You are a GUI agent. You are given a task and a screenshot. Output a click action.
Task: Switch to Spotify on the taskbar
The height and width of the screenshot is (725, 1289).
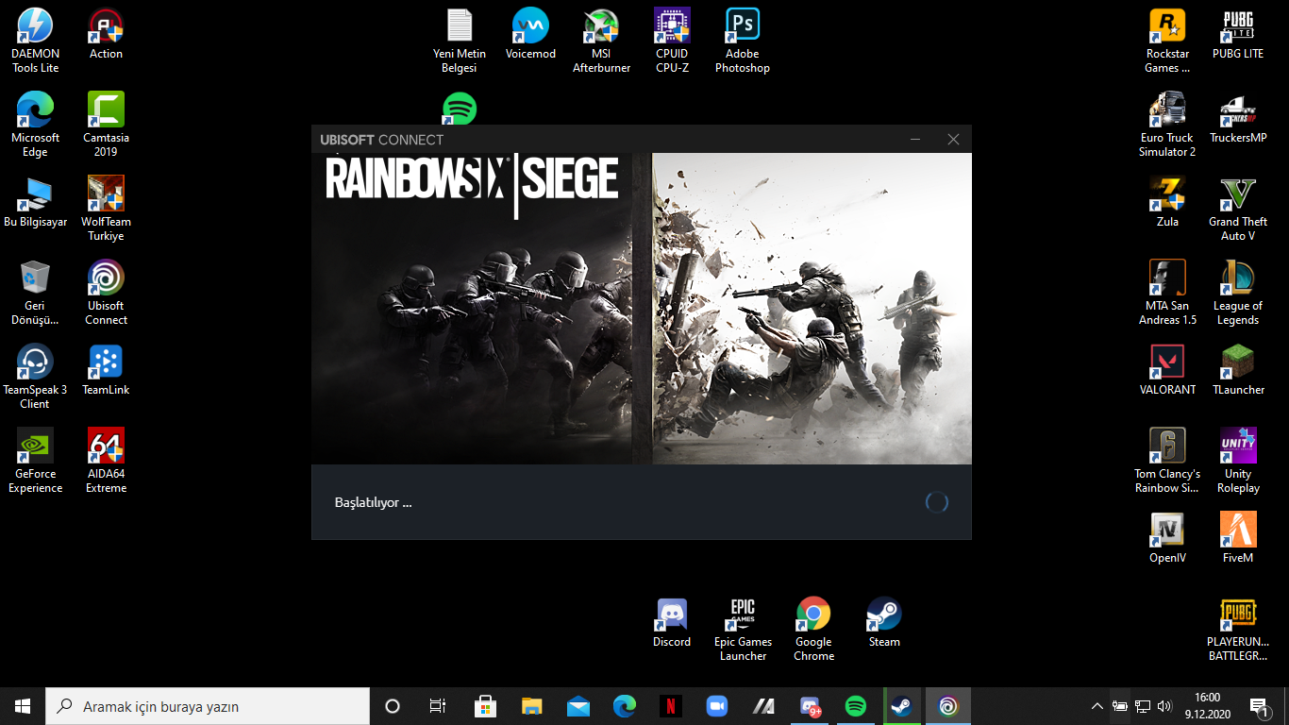coord(856,706)
